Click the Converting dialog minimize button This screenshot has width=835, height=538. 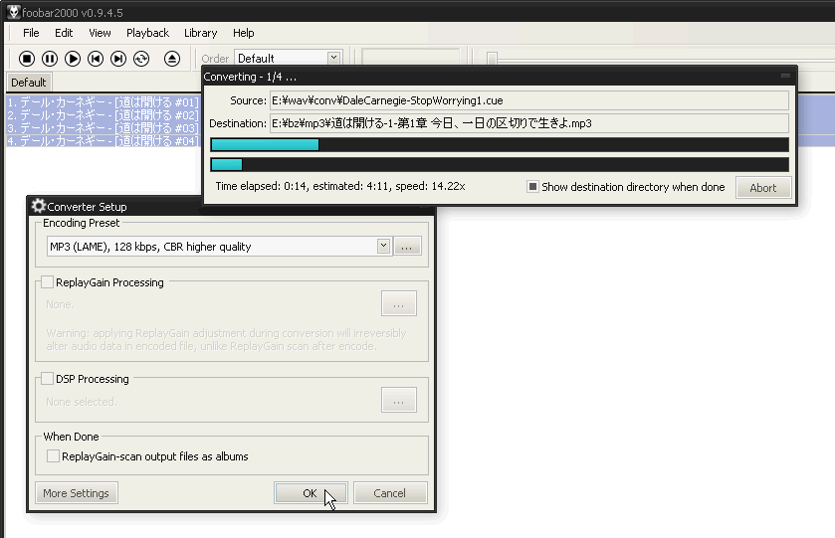tap(785, 76)
